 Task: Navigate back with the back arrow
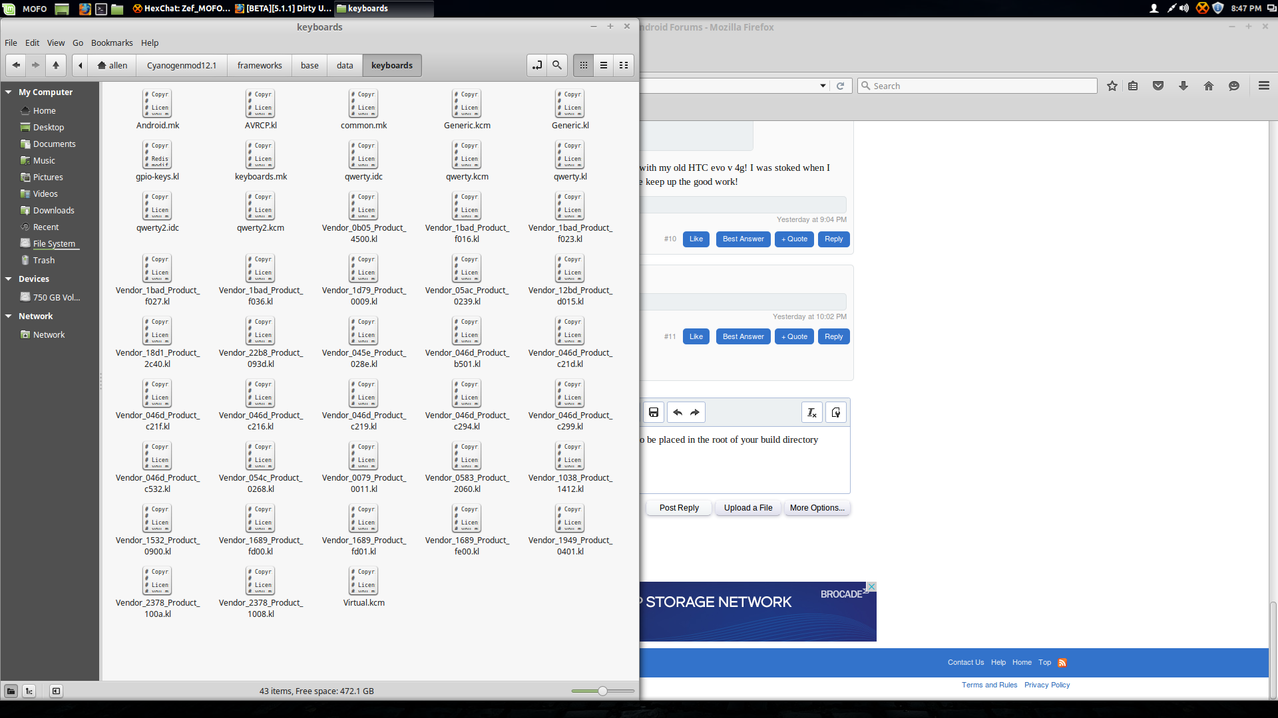16,65
